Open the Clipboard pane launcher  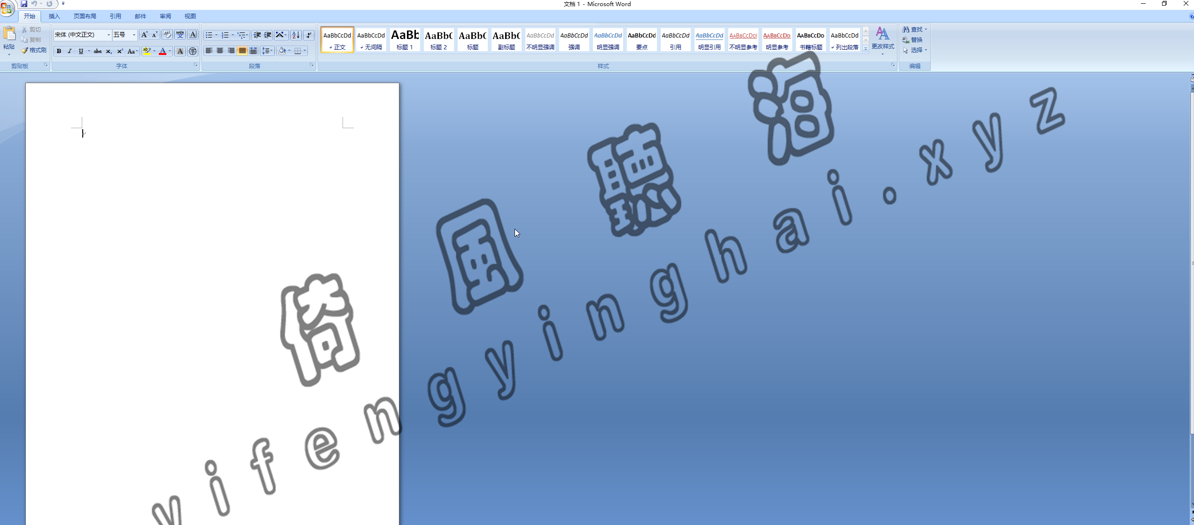[46, 65]
